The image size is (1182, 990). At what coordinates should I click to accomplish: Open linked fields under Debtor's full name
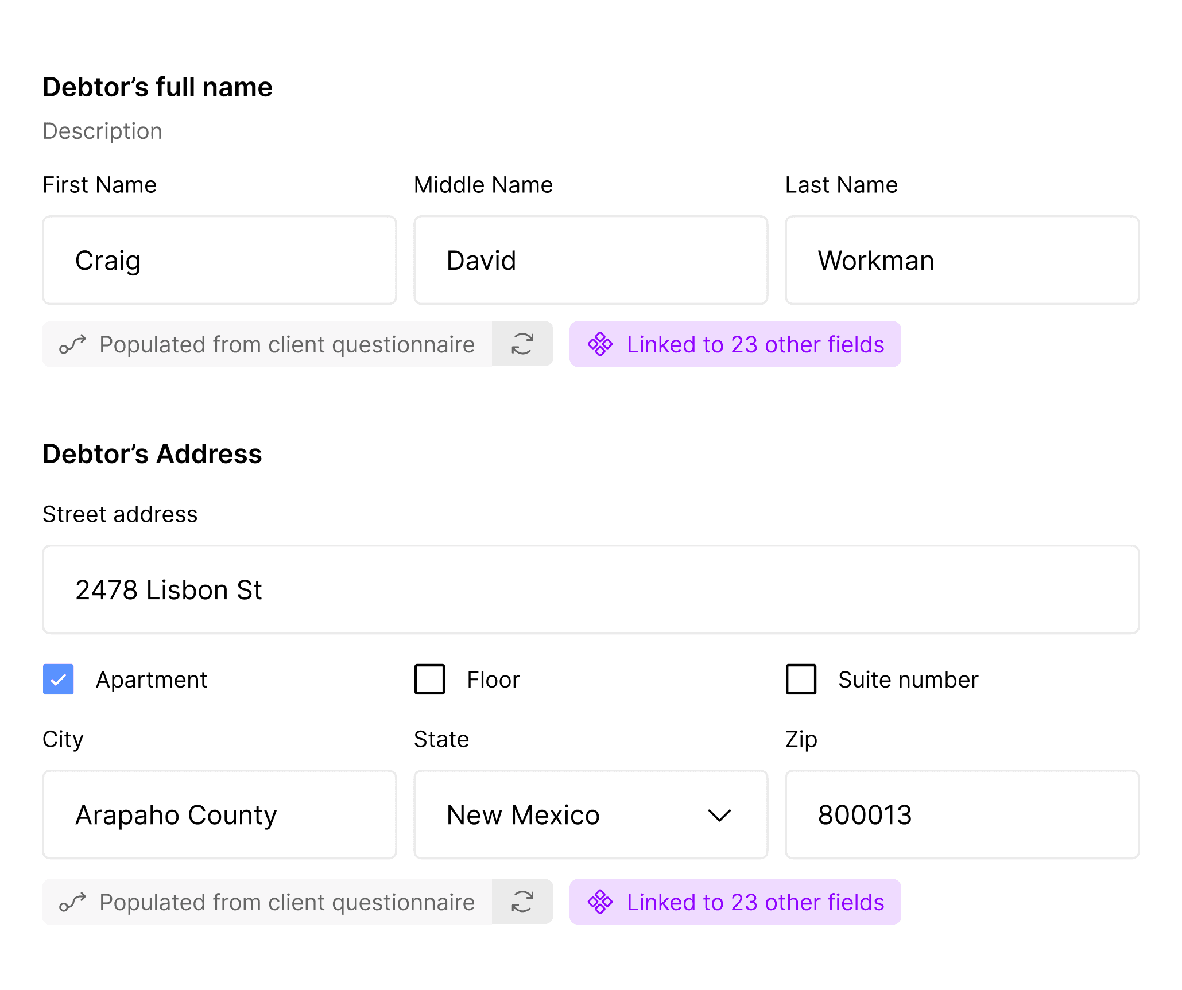754,344
